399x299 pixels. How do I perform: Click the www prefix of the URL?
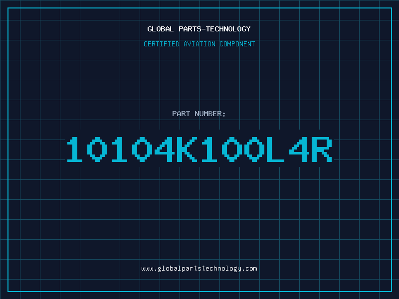tap(147, 269)
